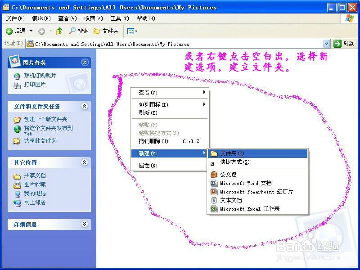Open 网上邻居 in other places
Viewport: 360px width, 270px height.
coord(35,202)
